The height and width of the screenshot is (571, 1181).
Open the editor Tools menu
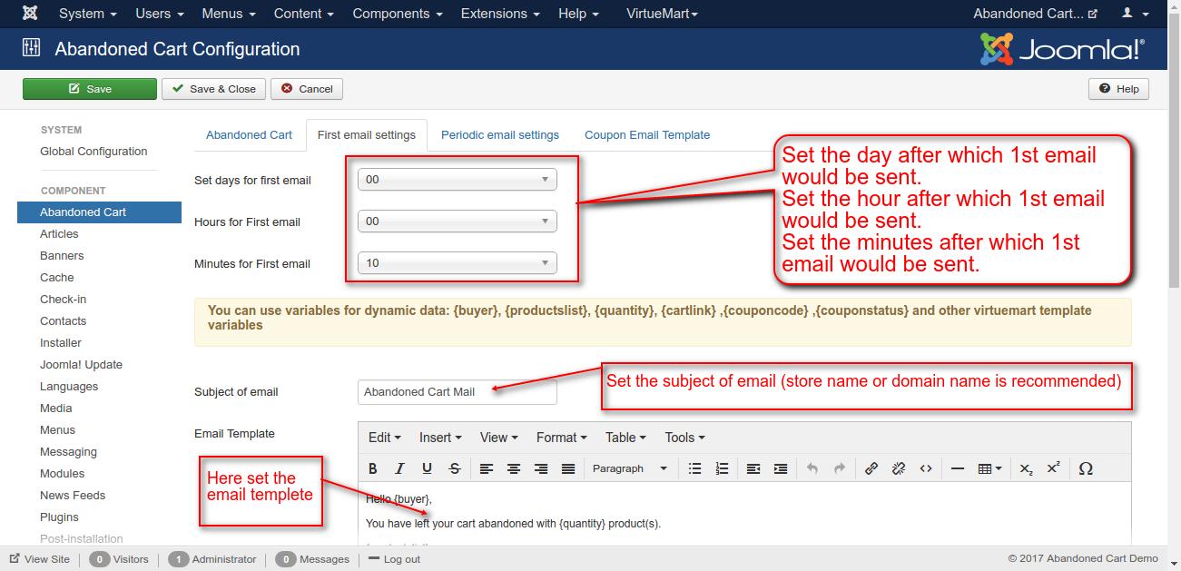(684, 438)
